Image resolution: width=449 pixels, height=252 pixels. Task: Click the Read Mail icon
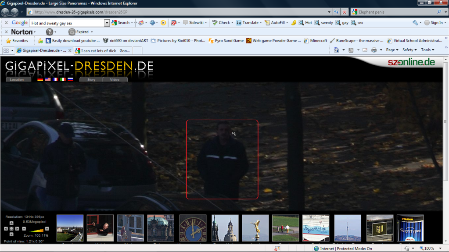[x=365, y=50]
